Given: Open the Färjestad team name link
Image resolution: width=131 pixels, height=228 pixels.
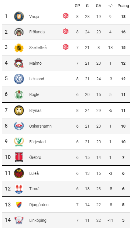Looking at the screenshot, I should 37,142.
